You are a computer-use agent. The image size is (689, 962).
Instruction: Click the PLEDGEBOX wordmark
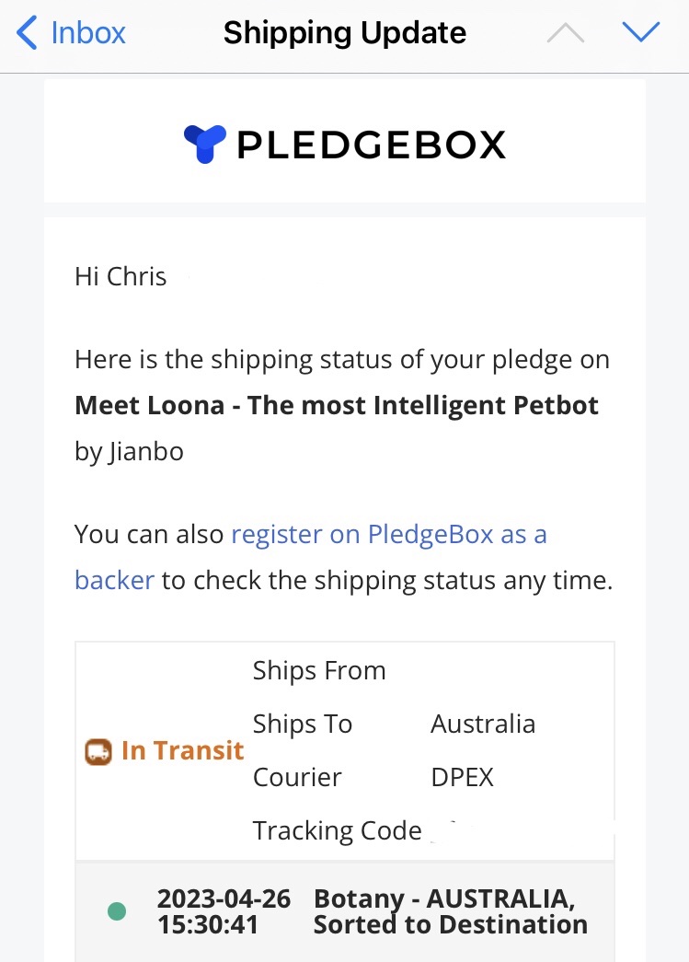tap(371, 145)
